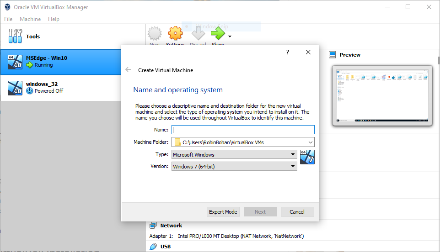Click the windows_32 OS icon
440x252 pixels.
tap(15, 88)
